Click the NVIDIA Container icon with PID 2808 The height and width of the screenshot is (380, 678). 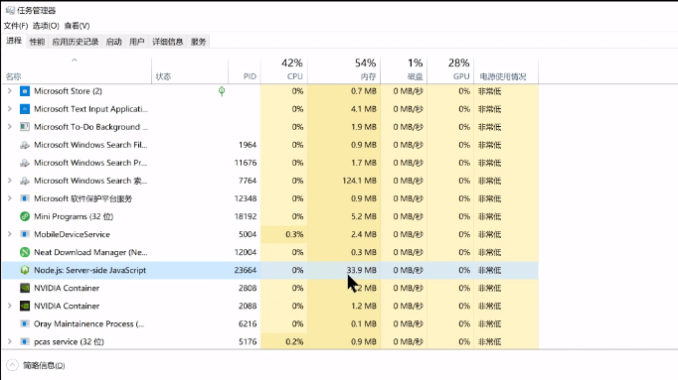point(25,288)
